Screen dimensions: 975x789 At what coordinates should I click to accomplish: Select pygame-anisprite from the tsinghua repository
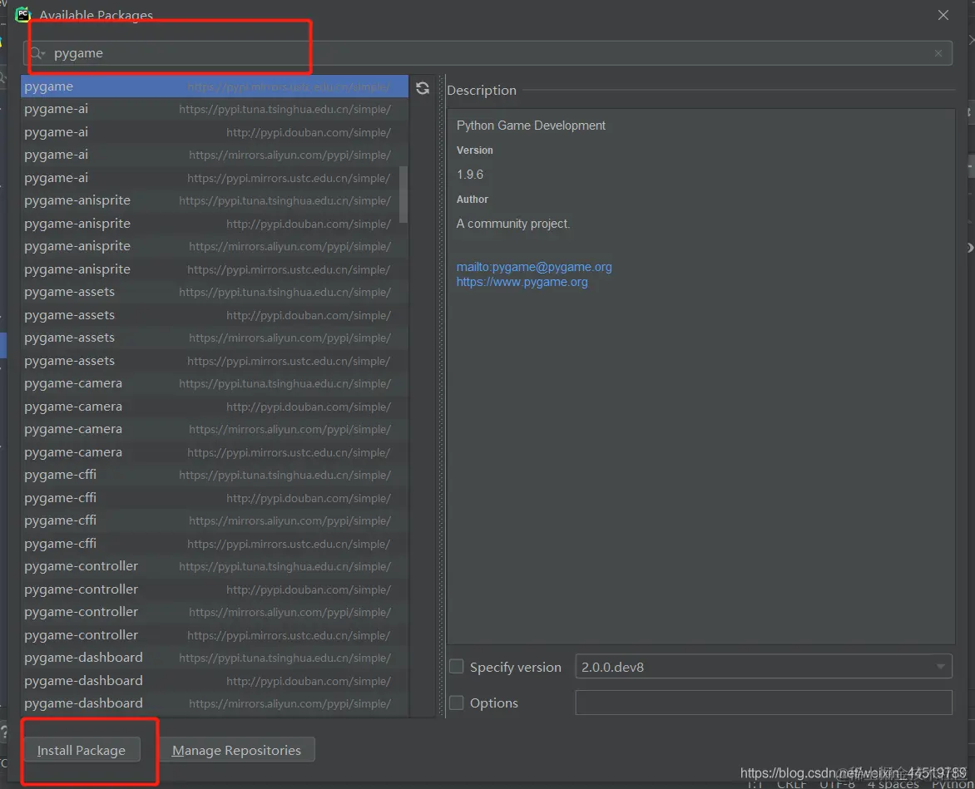point(215,200)
